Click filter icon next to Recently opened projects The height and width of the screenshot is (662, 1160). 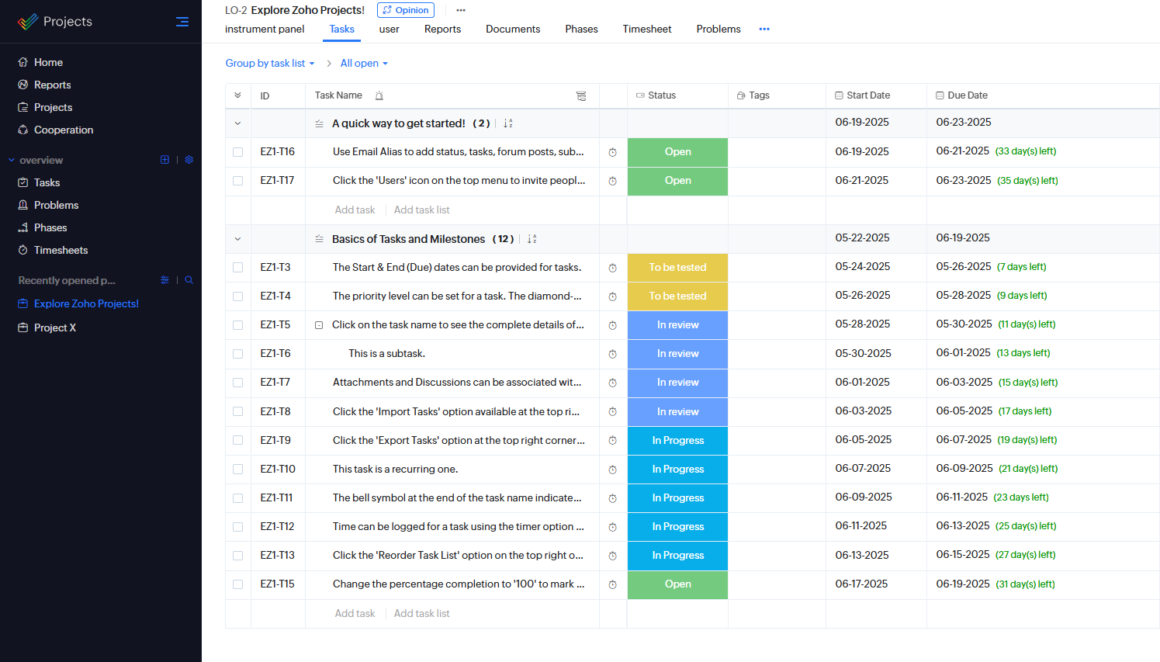pos(164,280)
